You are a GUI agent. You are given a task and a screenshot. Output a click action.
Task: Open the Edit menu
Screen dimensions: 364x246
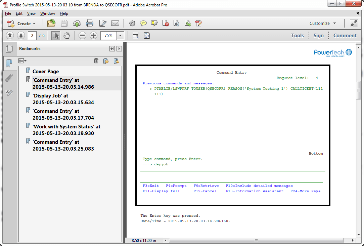(19, 13)
